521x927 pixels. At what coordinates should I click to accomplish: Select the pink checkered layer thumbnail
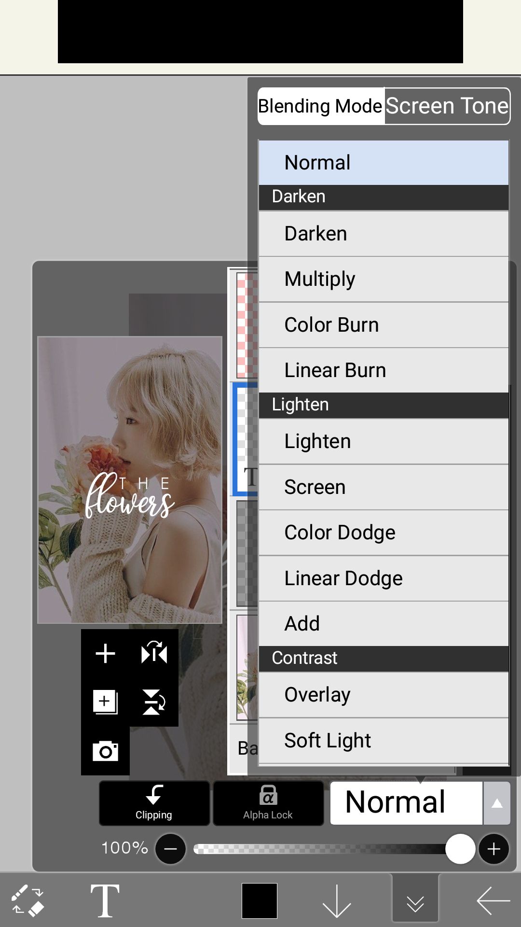pos(247,325)
